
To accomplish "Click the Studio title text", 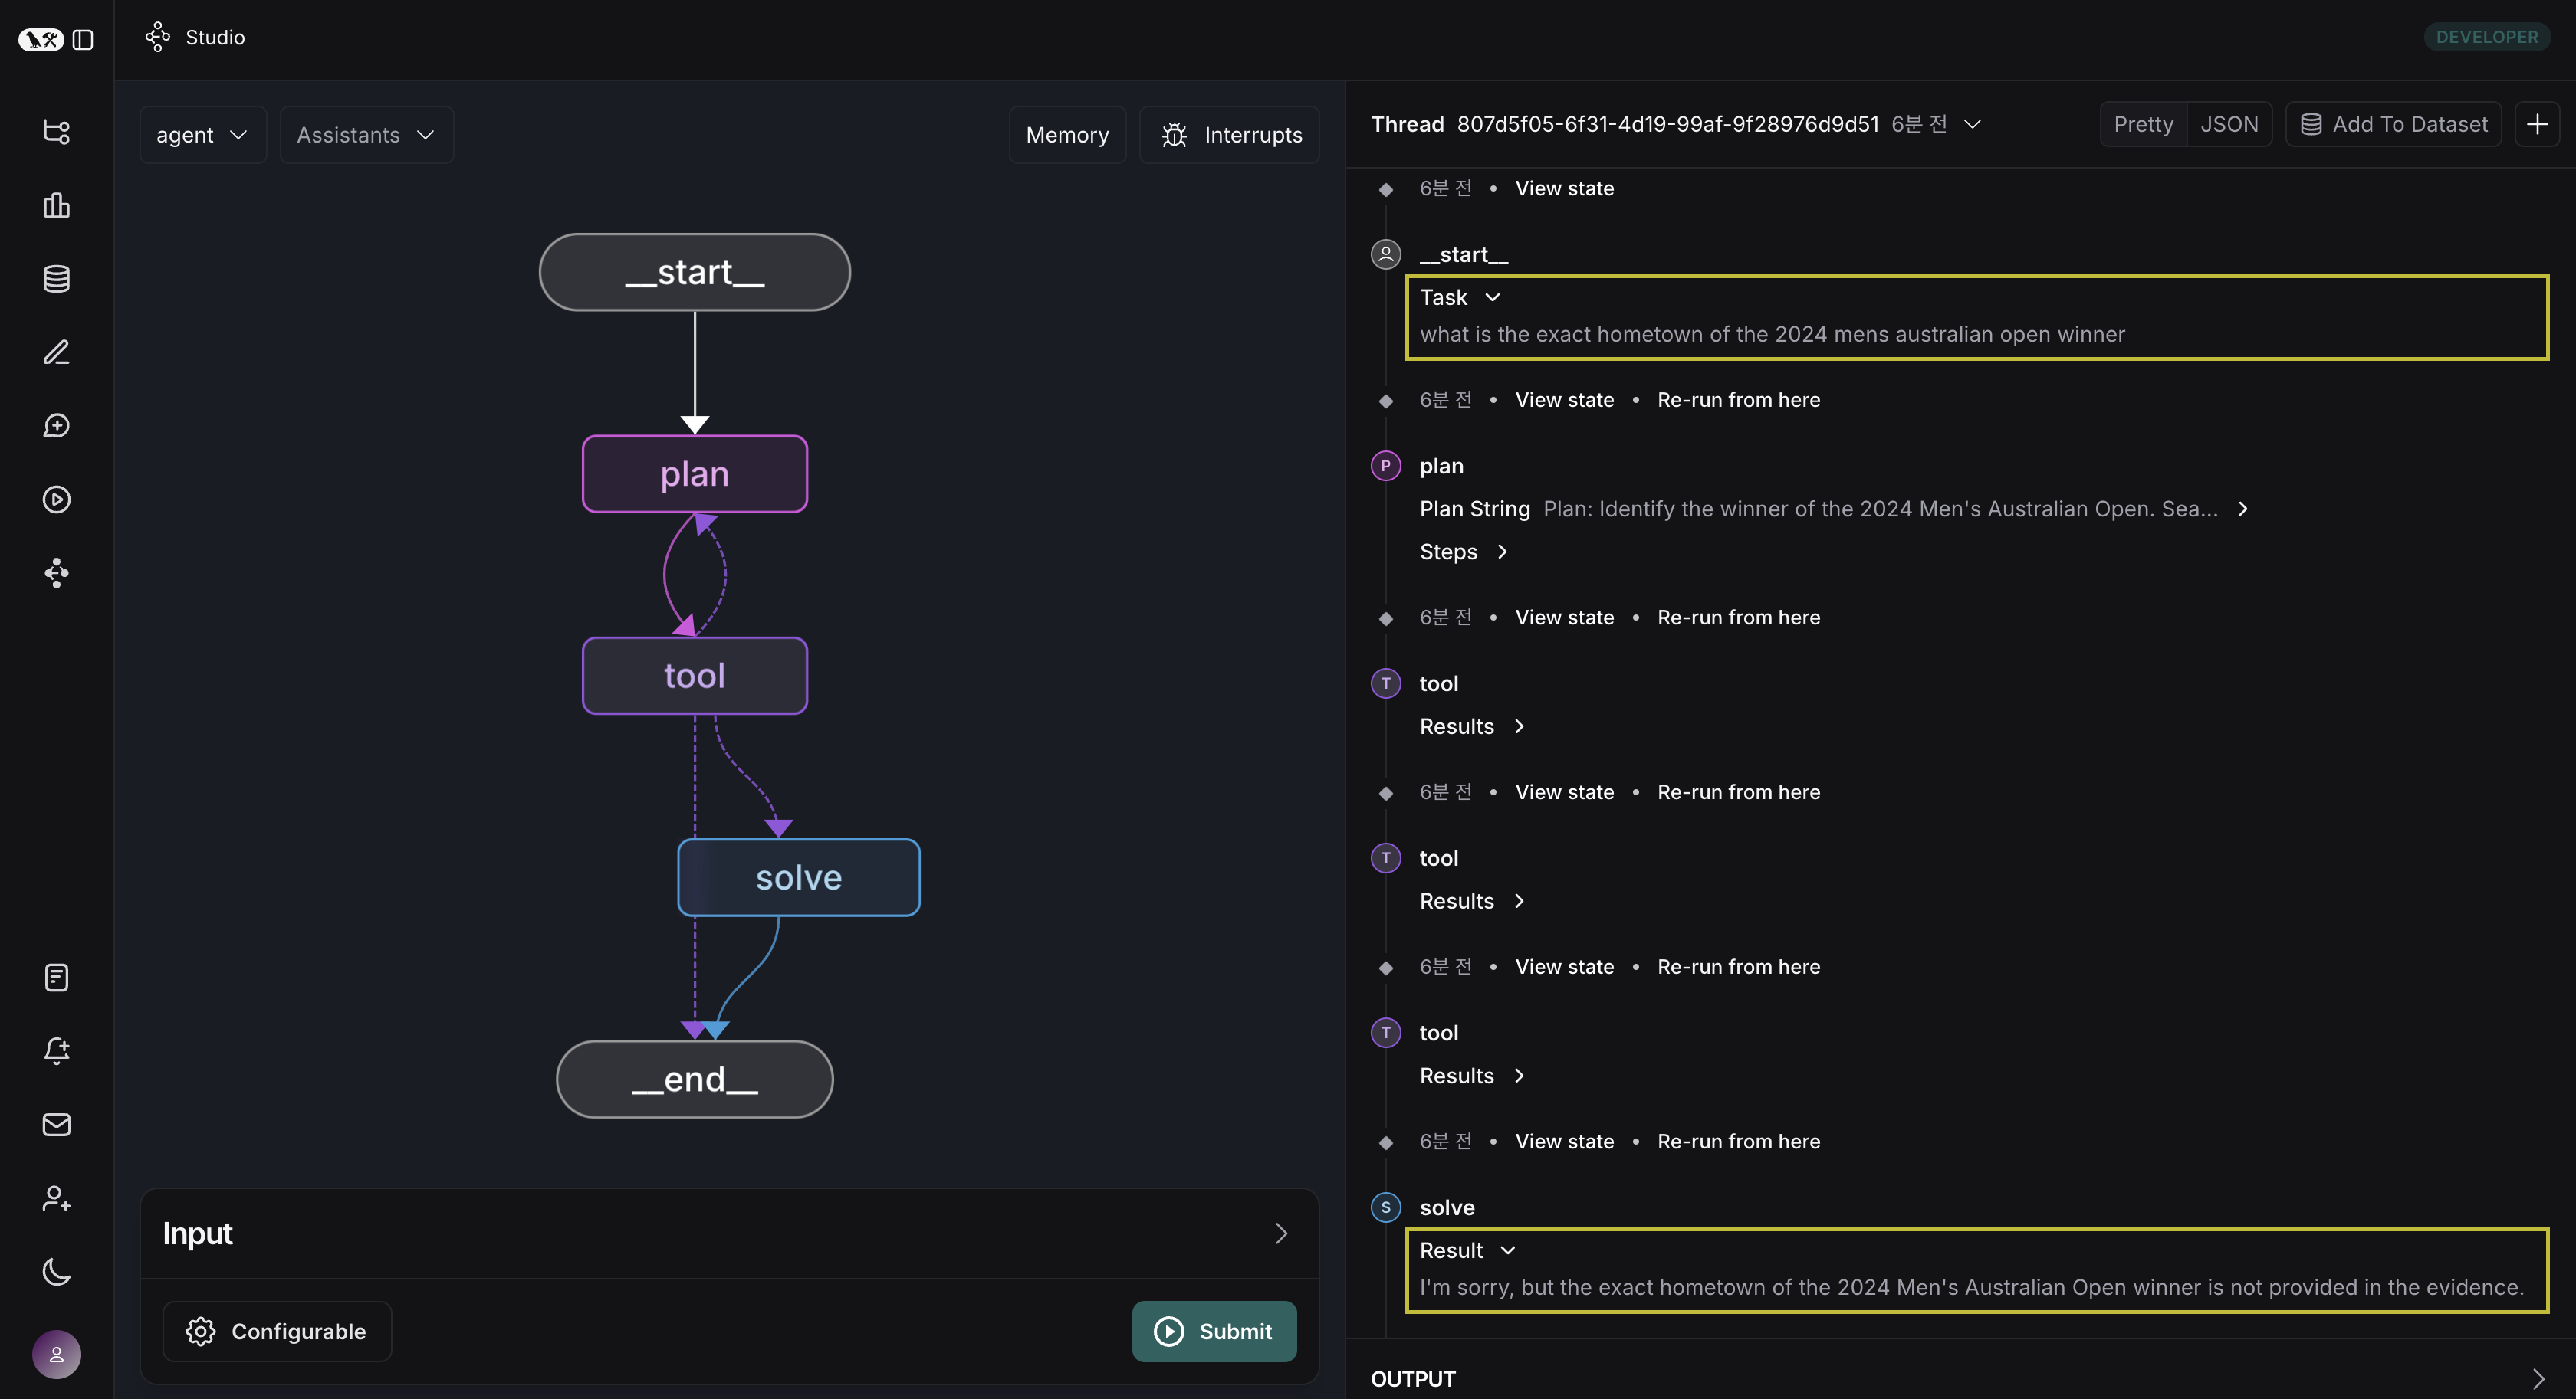I will coord(215,37).
